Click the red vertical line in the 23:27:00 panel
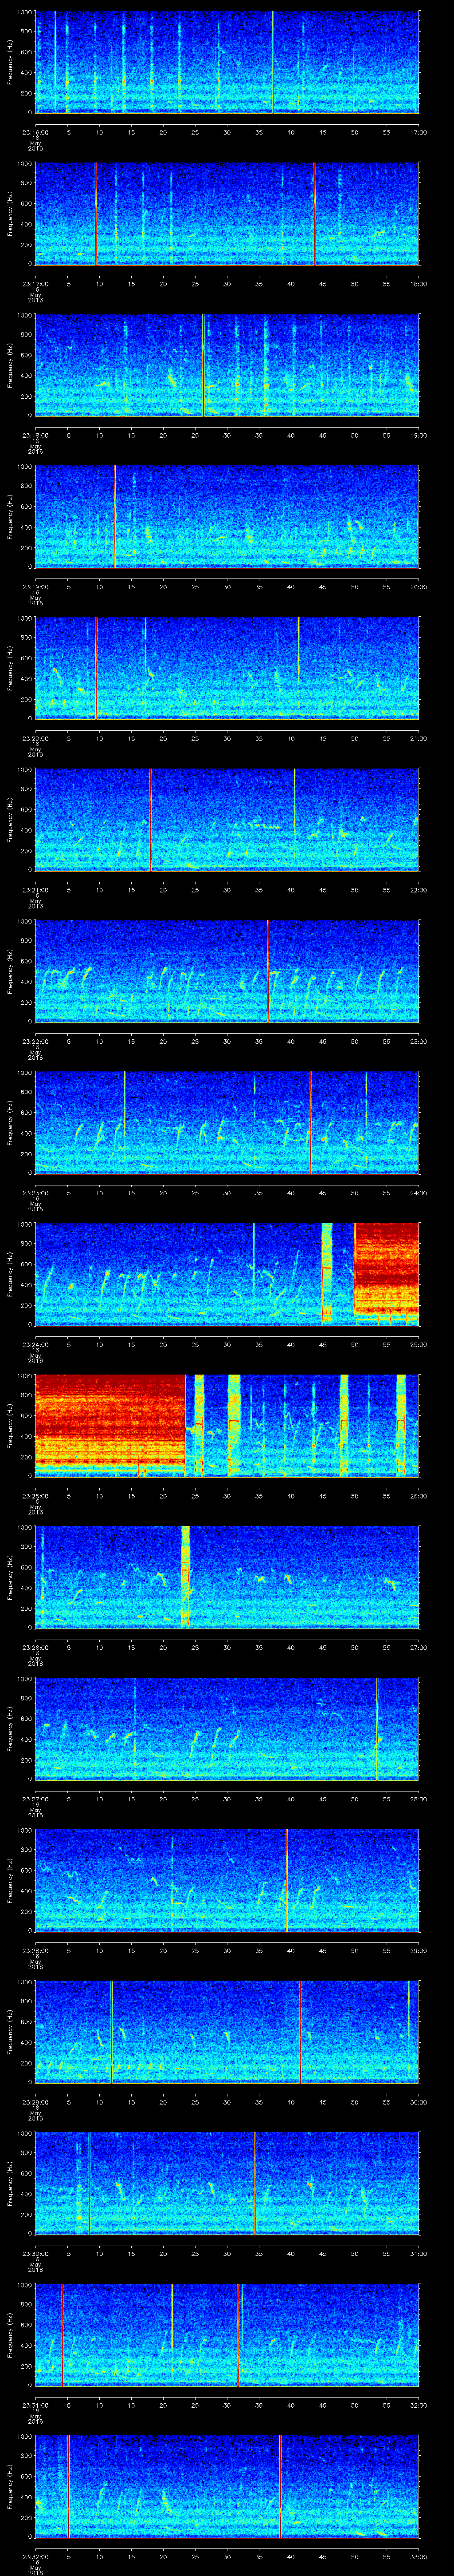This screenshot has height=2576, width=454. coord(377,1729)
